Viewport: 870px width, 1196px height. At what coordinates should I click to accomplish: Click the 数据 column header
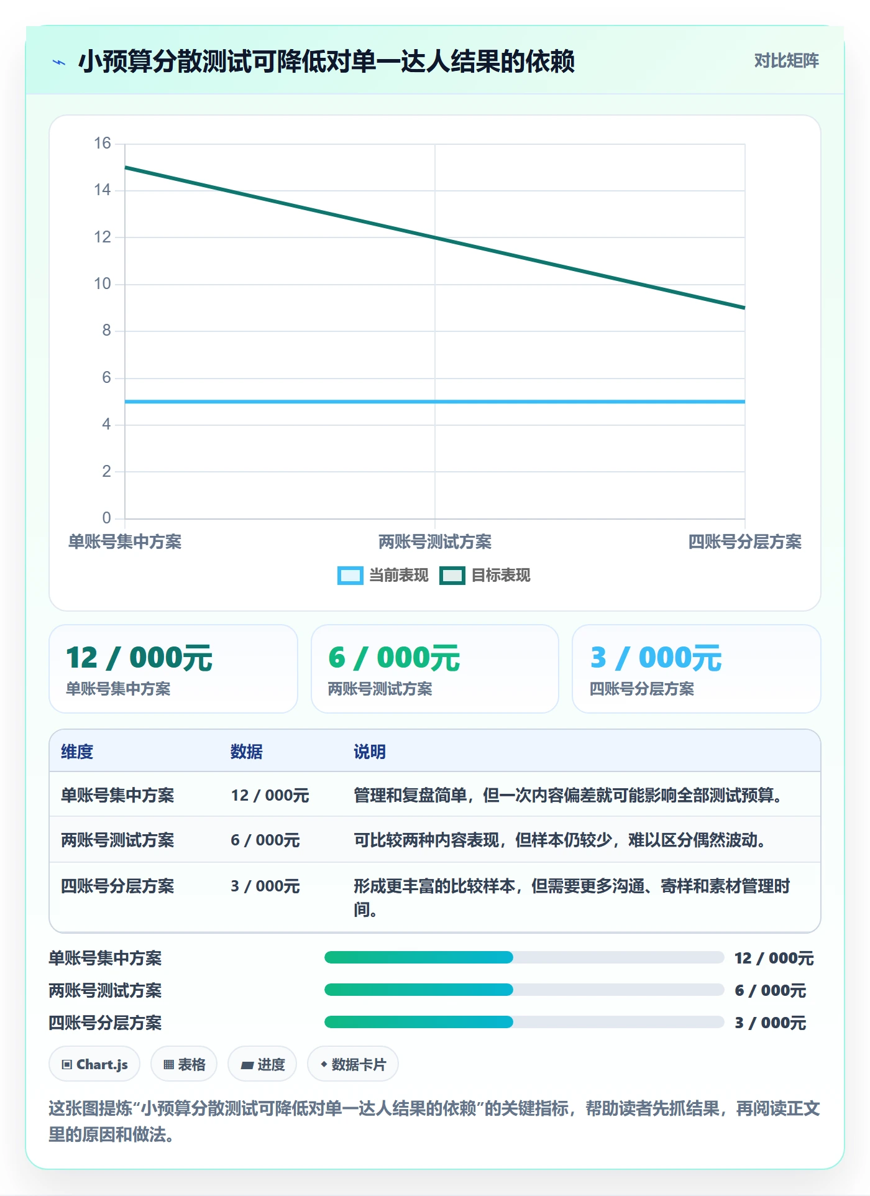click(247, 752)
